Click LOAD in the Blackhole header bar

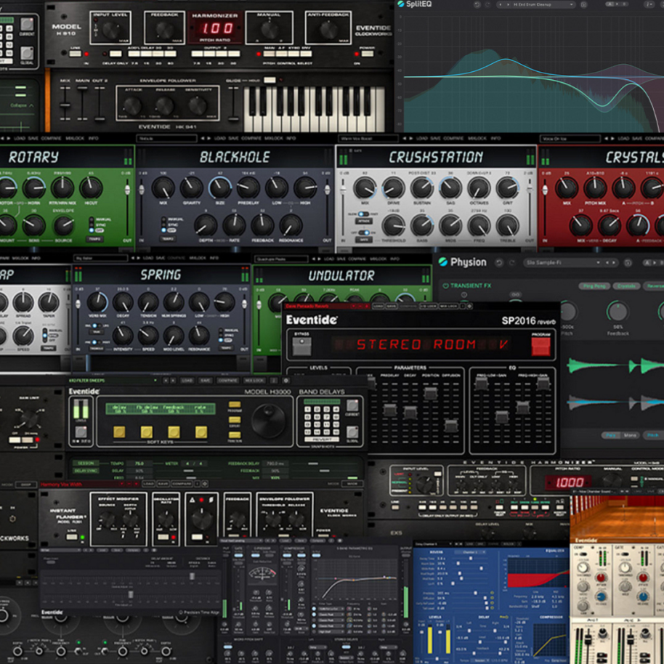tap(220, 138)
